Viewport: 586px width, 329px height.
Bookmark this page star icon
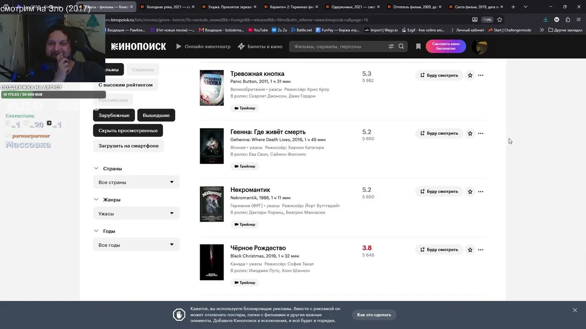(499, 20)
